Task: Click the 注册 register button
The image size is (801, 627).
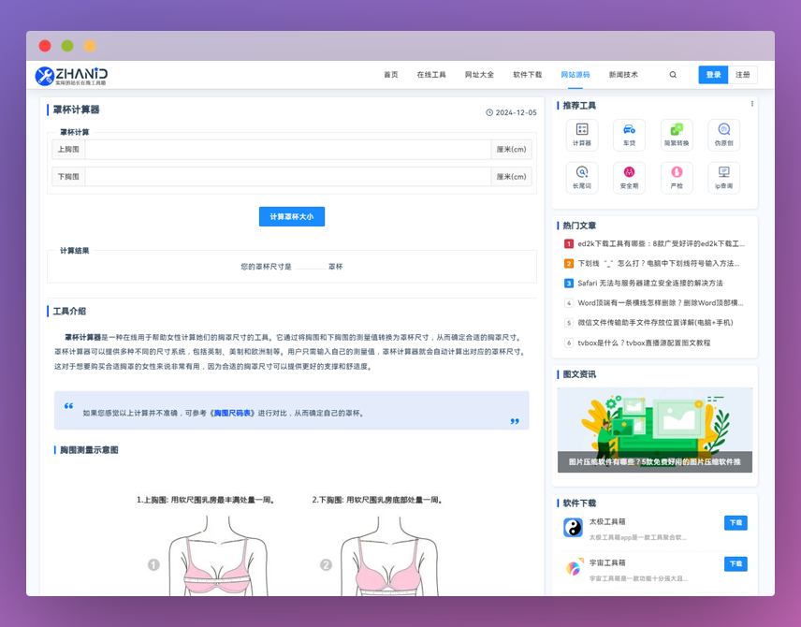Action: [743, 75]
